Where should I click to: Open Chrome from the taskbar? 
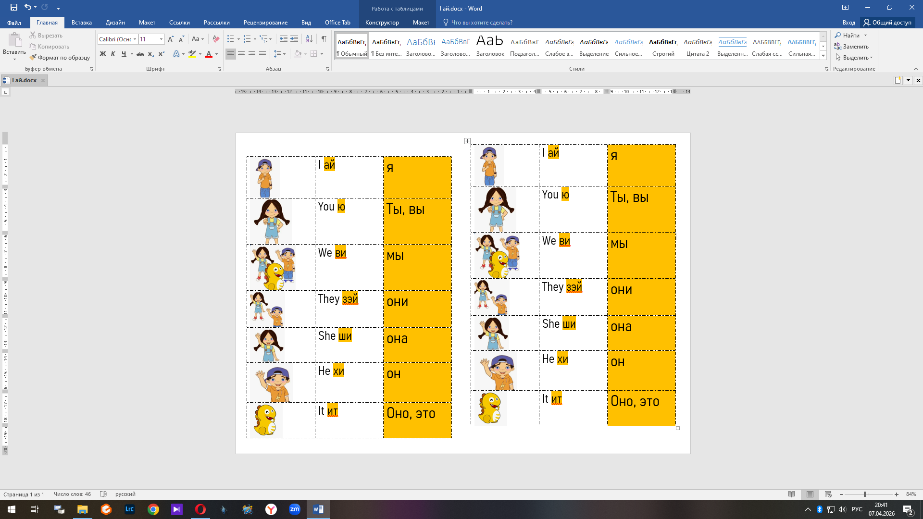tap(153, 509)
